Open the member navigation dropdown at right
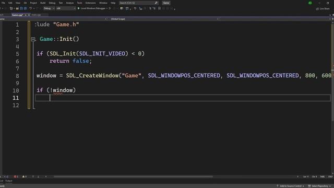The height and width of the screenshot is (188, 334). click(275, 19)
